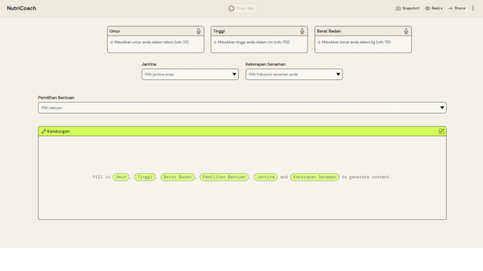This screenshot has width=483, height=271.
Task: Click the microphone icon in Berat Badan field
Action: pos(406,31)
